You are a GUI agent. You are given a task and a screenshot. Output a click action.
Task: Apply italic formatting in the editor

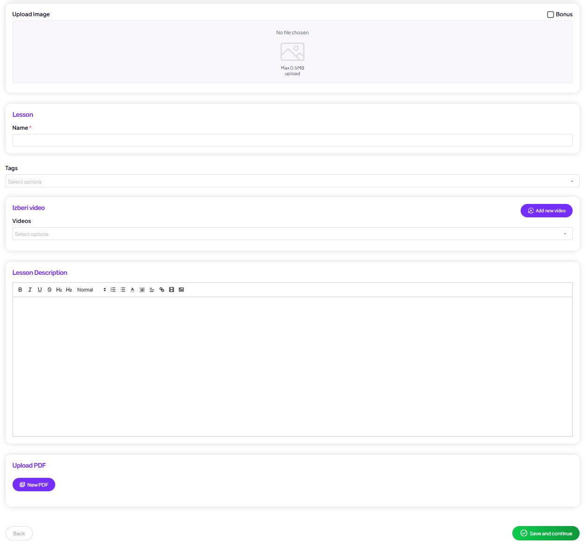pos(30,290)
